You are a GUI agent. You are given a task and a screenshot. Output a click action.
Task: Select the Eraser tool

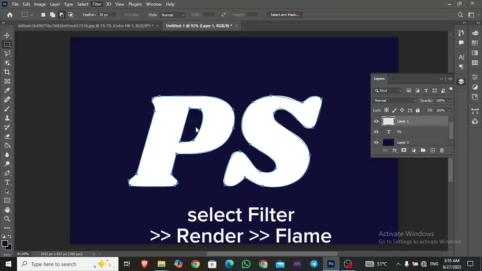7,136
